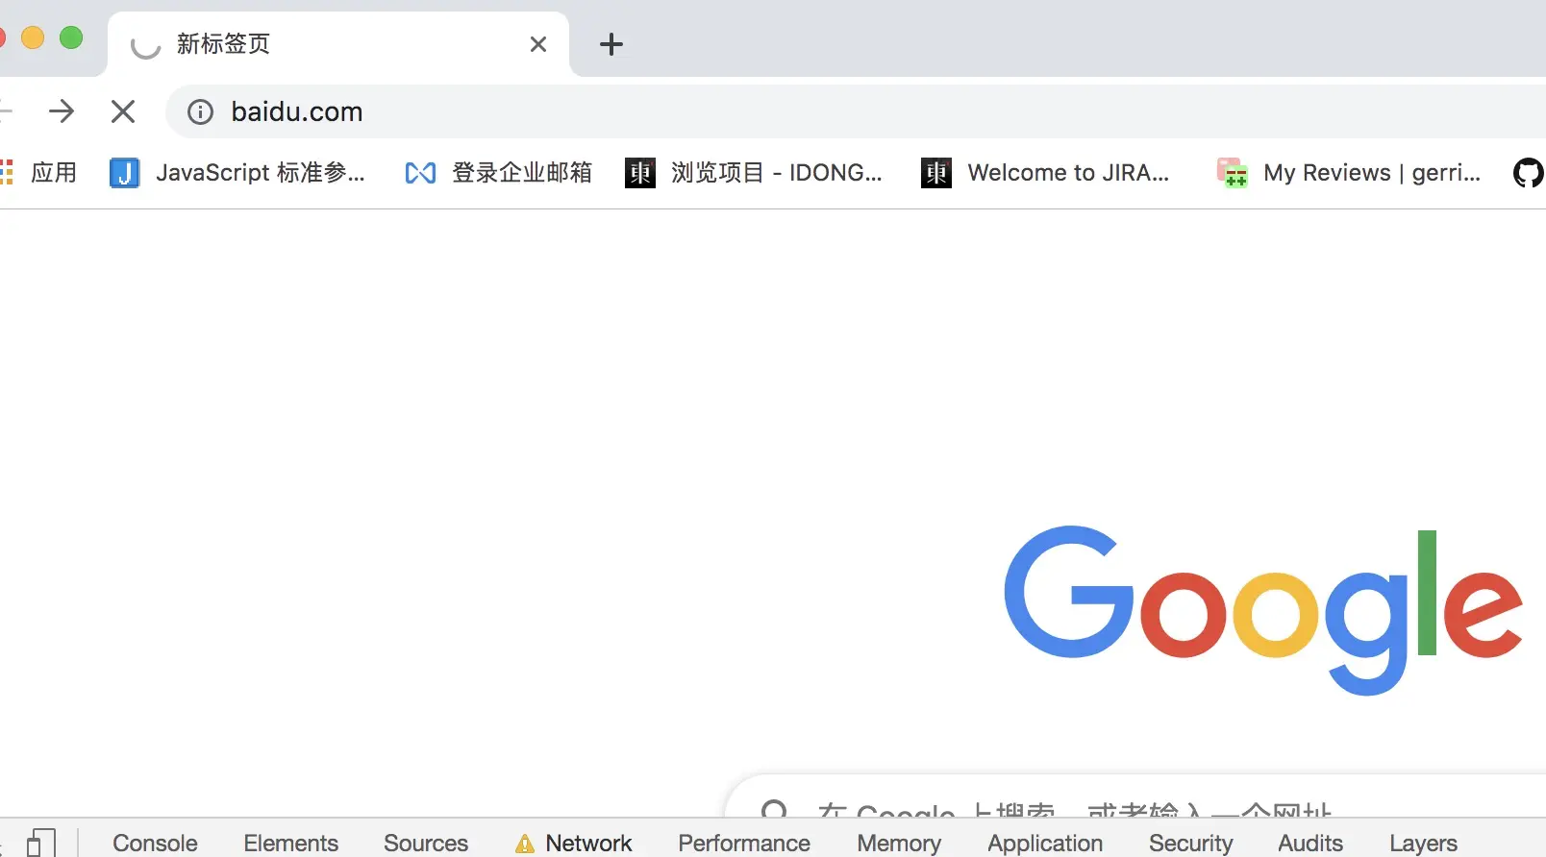Image resolution: width=1546 pixels, height=857 pixels.
Task: Click the baidu.com address bar
Action: [856, 111]
